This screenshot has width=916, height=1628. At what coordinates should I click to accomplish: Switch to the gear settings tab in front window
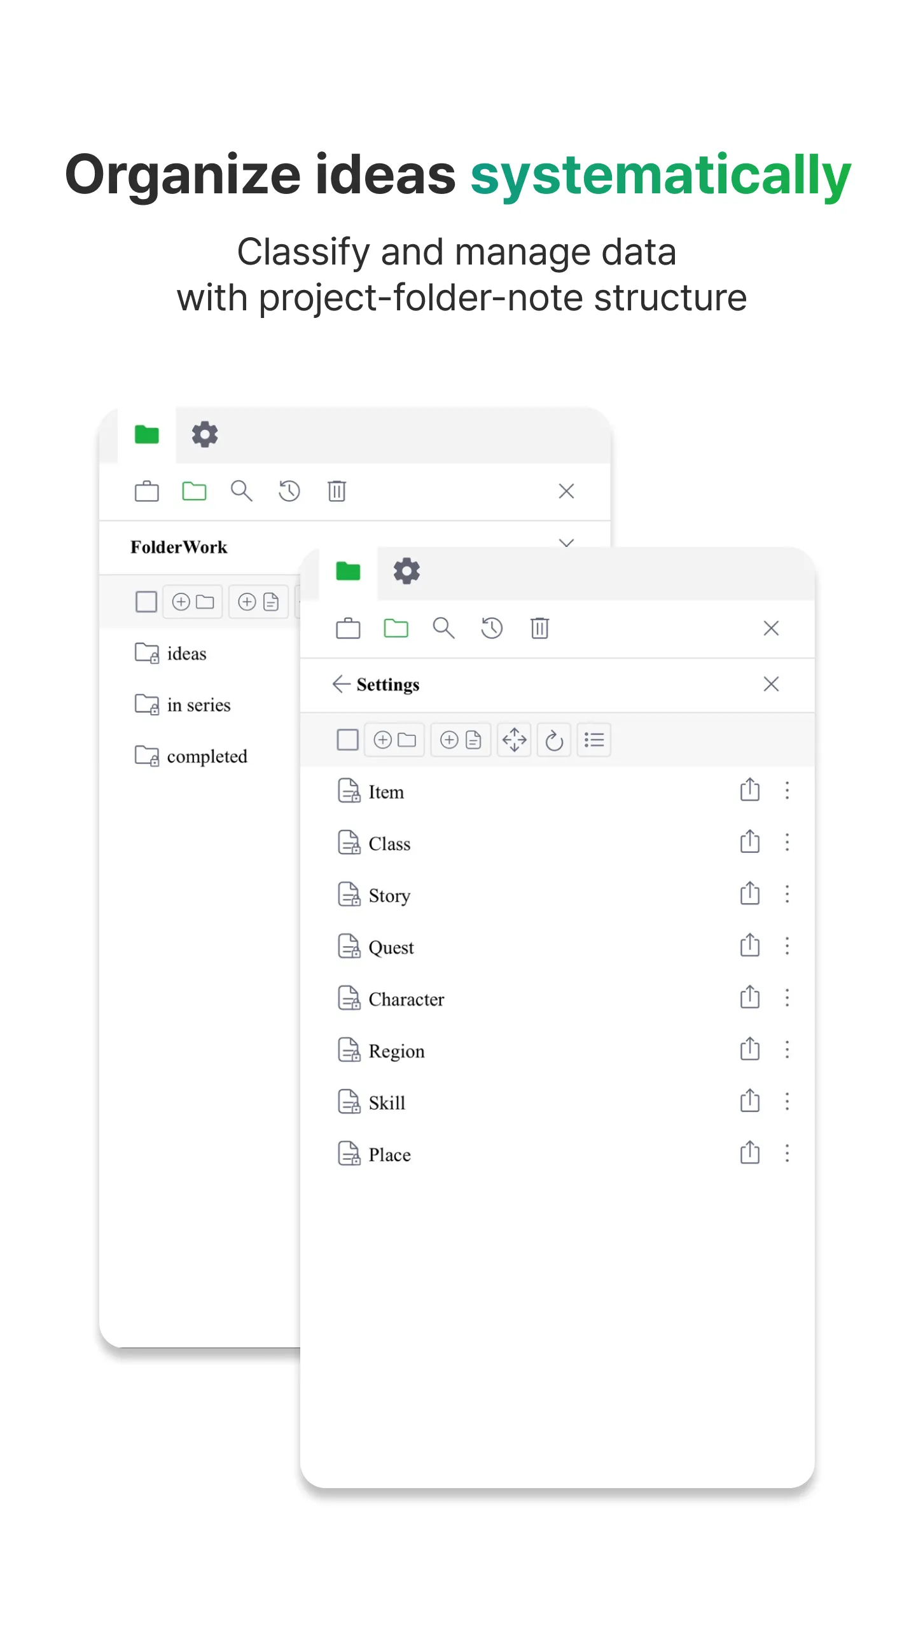pos(406,571)
